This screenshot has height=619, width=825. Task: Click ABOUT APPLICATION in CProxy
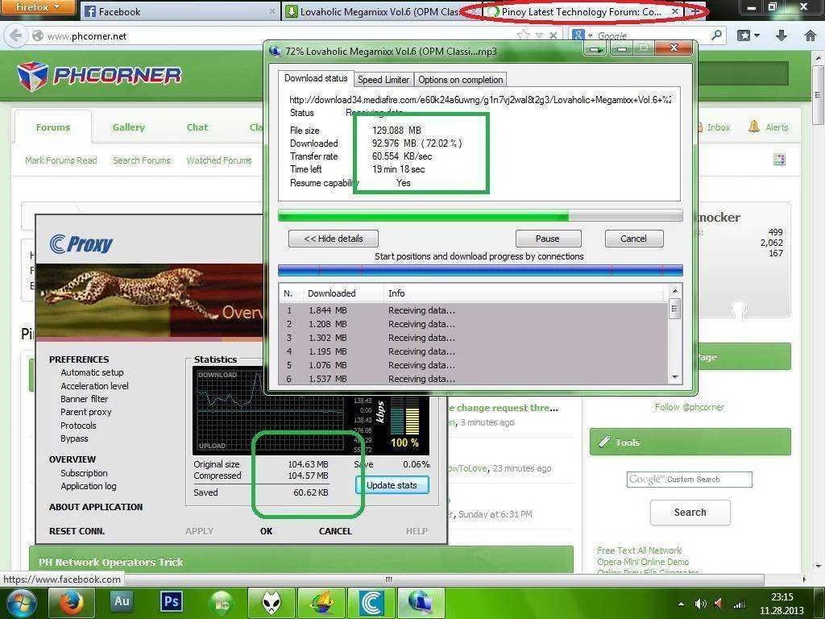(96, 507)
